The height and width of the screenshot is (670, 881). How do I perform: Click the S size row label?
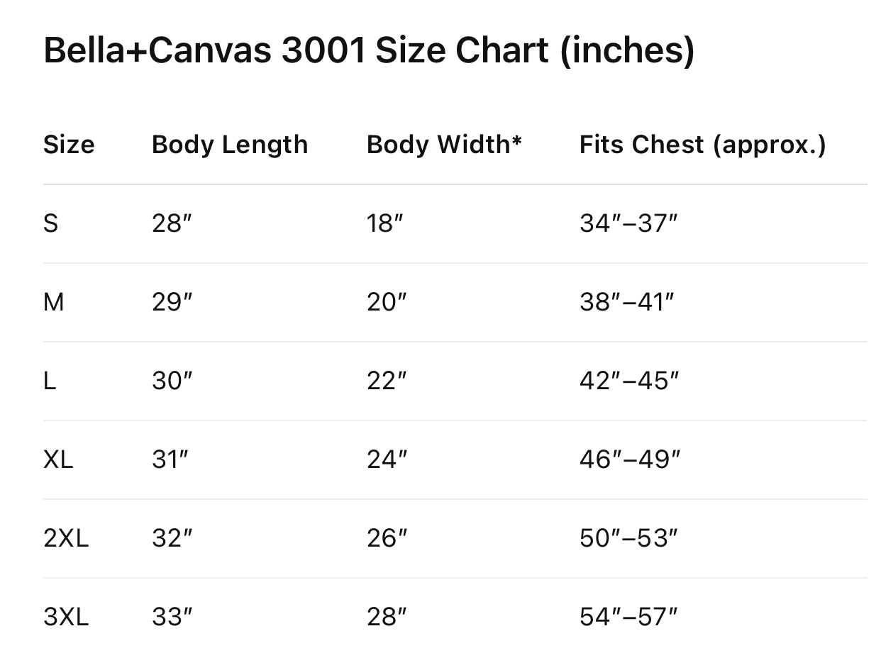tap(50, 224)
